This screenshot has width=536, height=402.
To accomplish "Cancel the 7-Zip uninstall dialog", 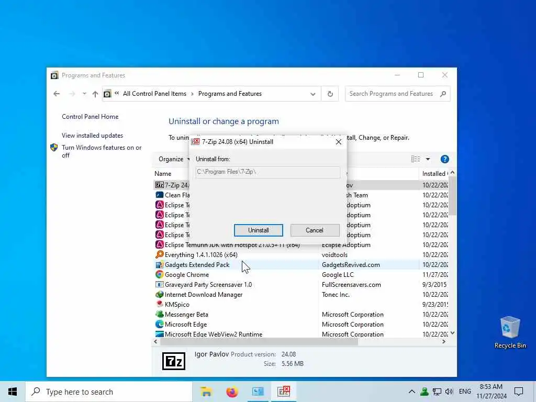I will [x=315, y=230].
